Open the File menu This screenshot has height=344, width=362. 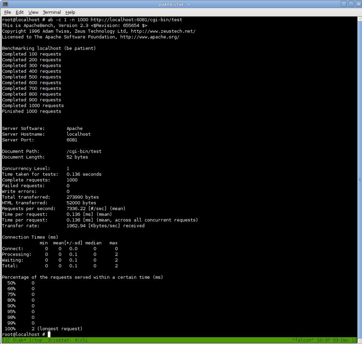pyautogui.click(x=7, y=12)
